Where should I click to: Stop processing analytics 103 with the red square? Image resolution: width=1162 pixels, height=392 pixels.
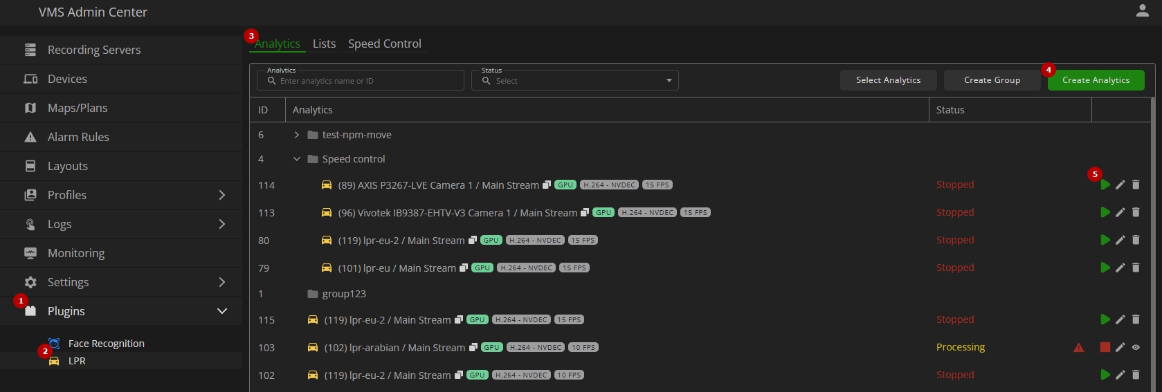(x=1105, y=347)
